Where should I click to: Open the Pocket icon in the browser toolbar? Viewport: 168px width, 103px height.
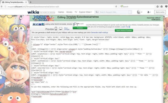click(x=166, y=7)
